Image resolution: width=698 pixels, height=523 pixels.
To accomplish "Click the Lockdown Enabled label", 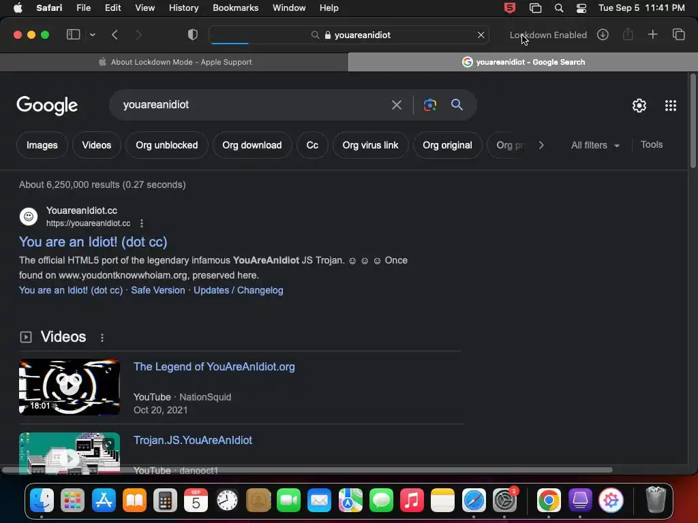I will coord(548,35).
